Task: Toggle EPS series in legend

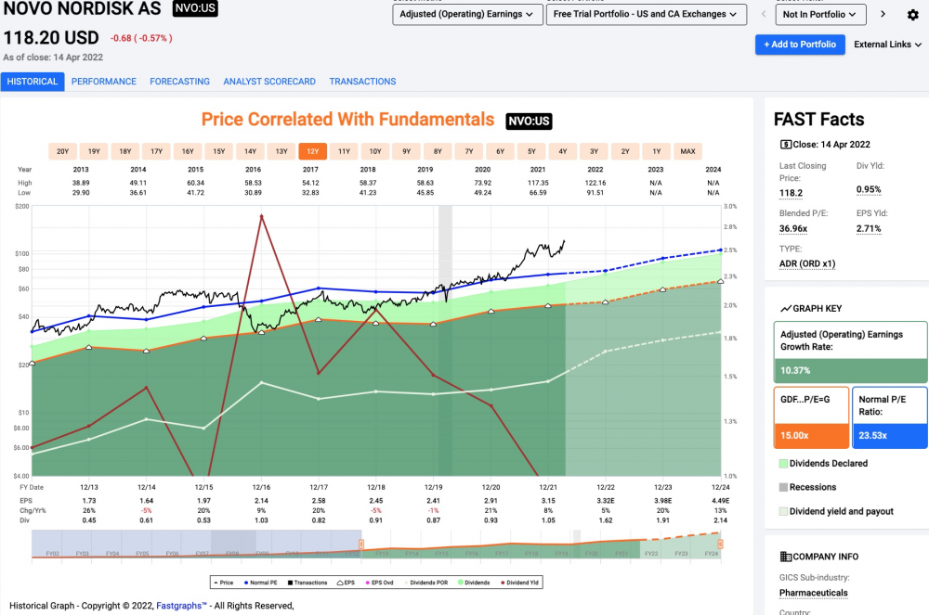Action: (346, 583)
